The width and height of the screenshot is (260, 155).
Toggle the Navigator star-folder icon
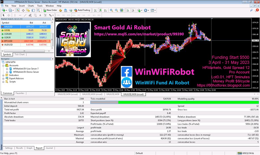coord(28,10)
